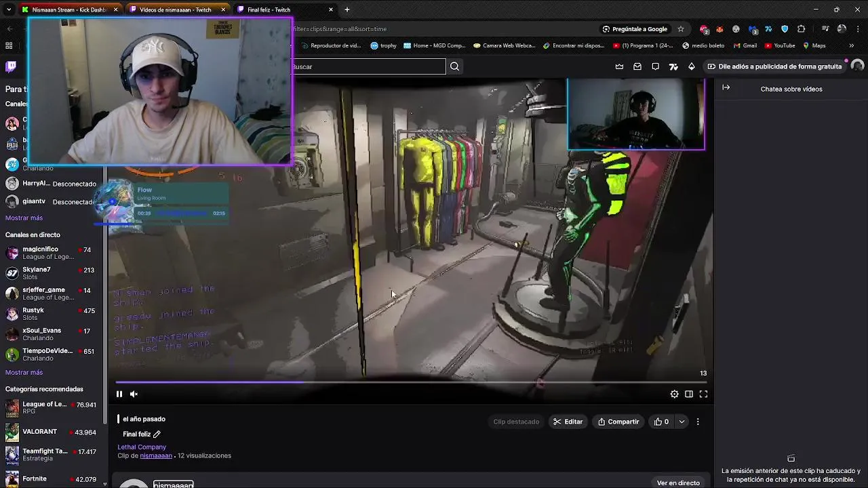Screen dimensions: 868x488
Task: Open the whispers chat bubble icon
Action: pyautogui.click(x=655, y=66)
